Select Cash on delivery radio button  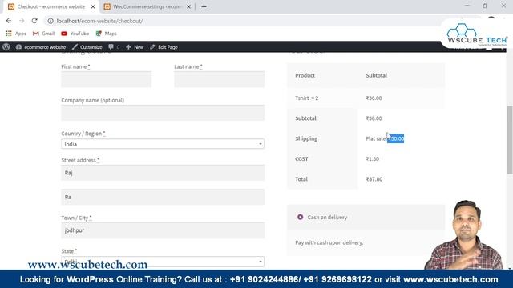pyautogui.click(x=300, y=217)
